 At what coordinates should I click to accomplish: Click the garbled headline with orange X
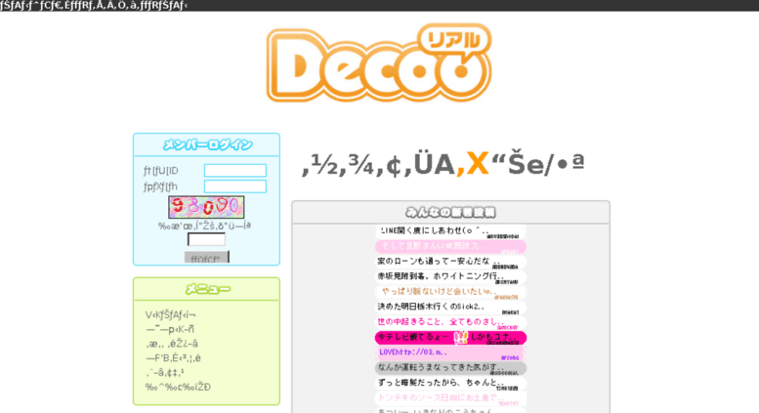[443, 164]
